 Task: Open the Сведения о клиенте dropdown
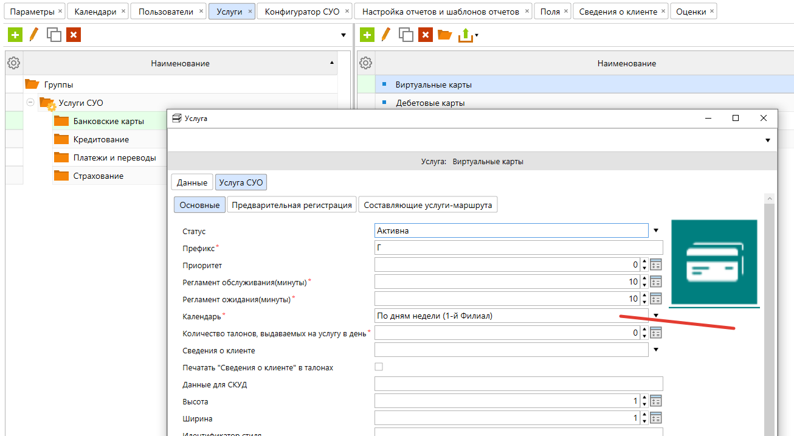click(656, 350)
